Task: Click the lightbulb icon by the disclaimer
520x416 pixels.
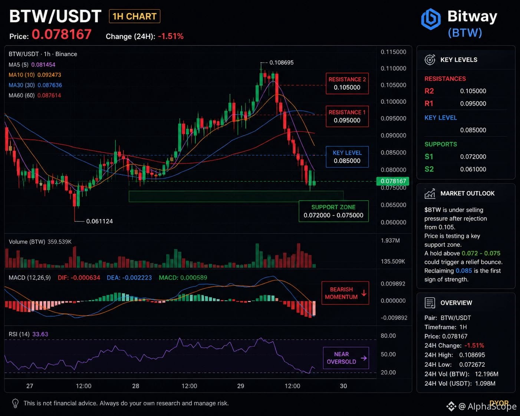Action: (x=15, y=403)
